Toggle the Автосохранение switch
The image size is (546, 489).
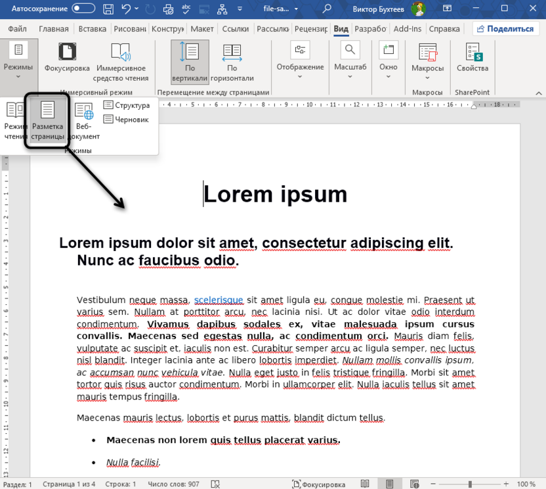click(x=83, y=9)
